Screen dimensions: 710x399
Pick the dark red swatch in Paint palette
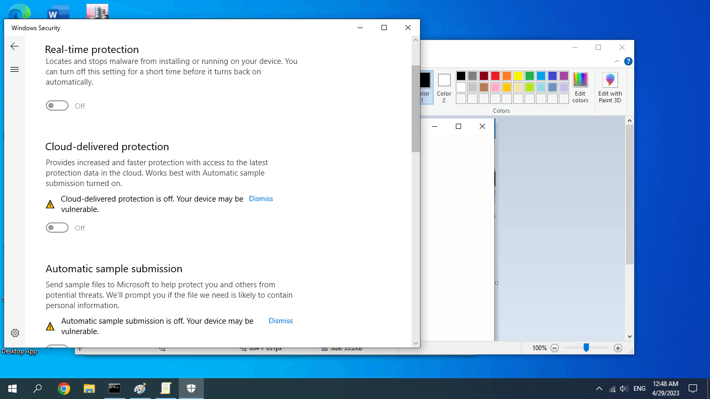(484, 76)
